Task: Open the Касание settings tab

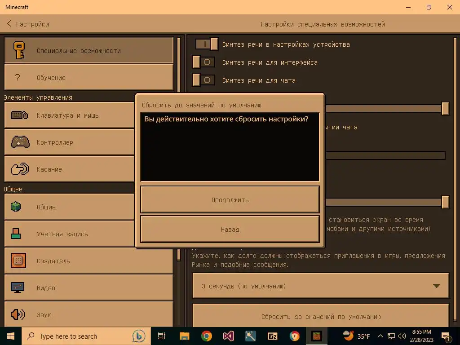Action: (70, 169)
